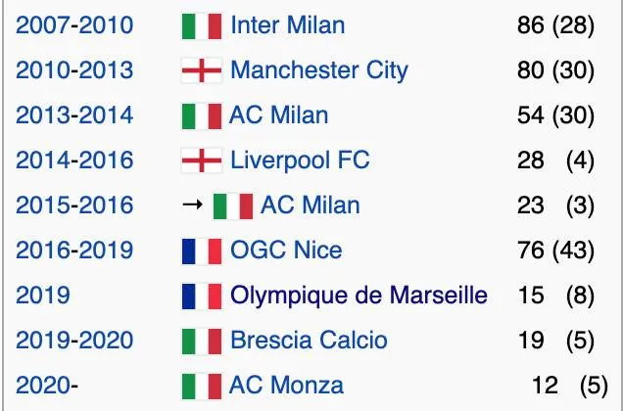Open the Manchester City club page
The height and width of the screenshot is (411, 623).
(x=318, y=70)
